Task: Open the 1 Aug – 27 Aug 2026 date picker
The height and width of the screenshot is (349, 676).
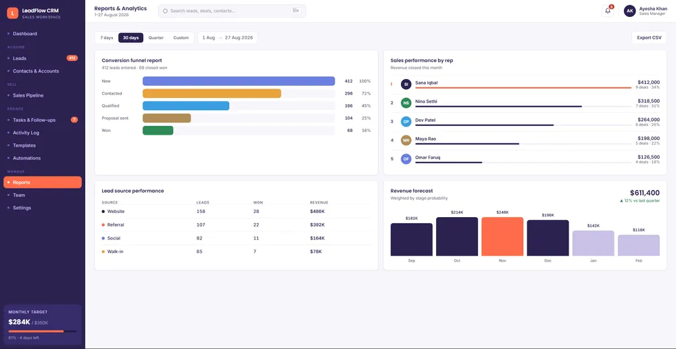Action: pyautogui.click(x=228, y=38)
